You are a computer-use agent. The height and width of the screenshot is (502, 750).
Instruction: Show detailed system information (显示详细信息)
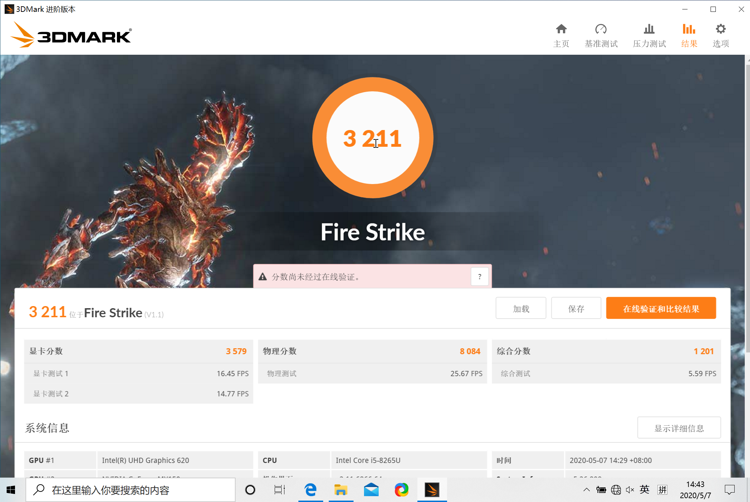tap(678, 428)
